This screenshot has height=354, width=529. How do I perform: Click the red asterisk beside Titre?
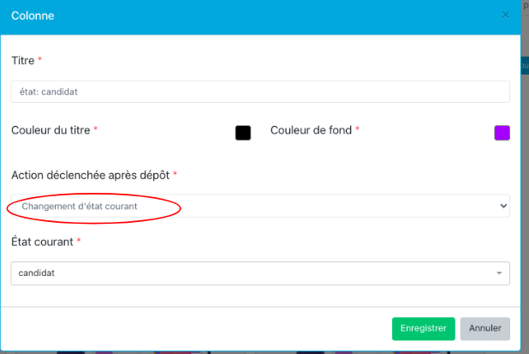coord(40,60)
